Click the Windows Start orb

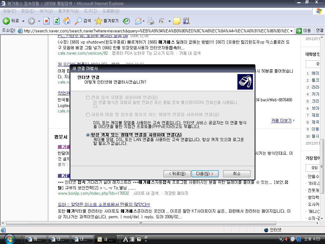point(10,239)
